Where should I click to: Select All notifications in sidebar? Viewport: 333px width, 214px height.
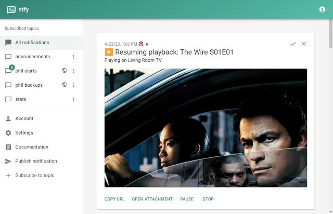tap(41, 43)
